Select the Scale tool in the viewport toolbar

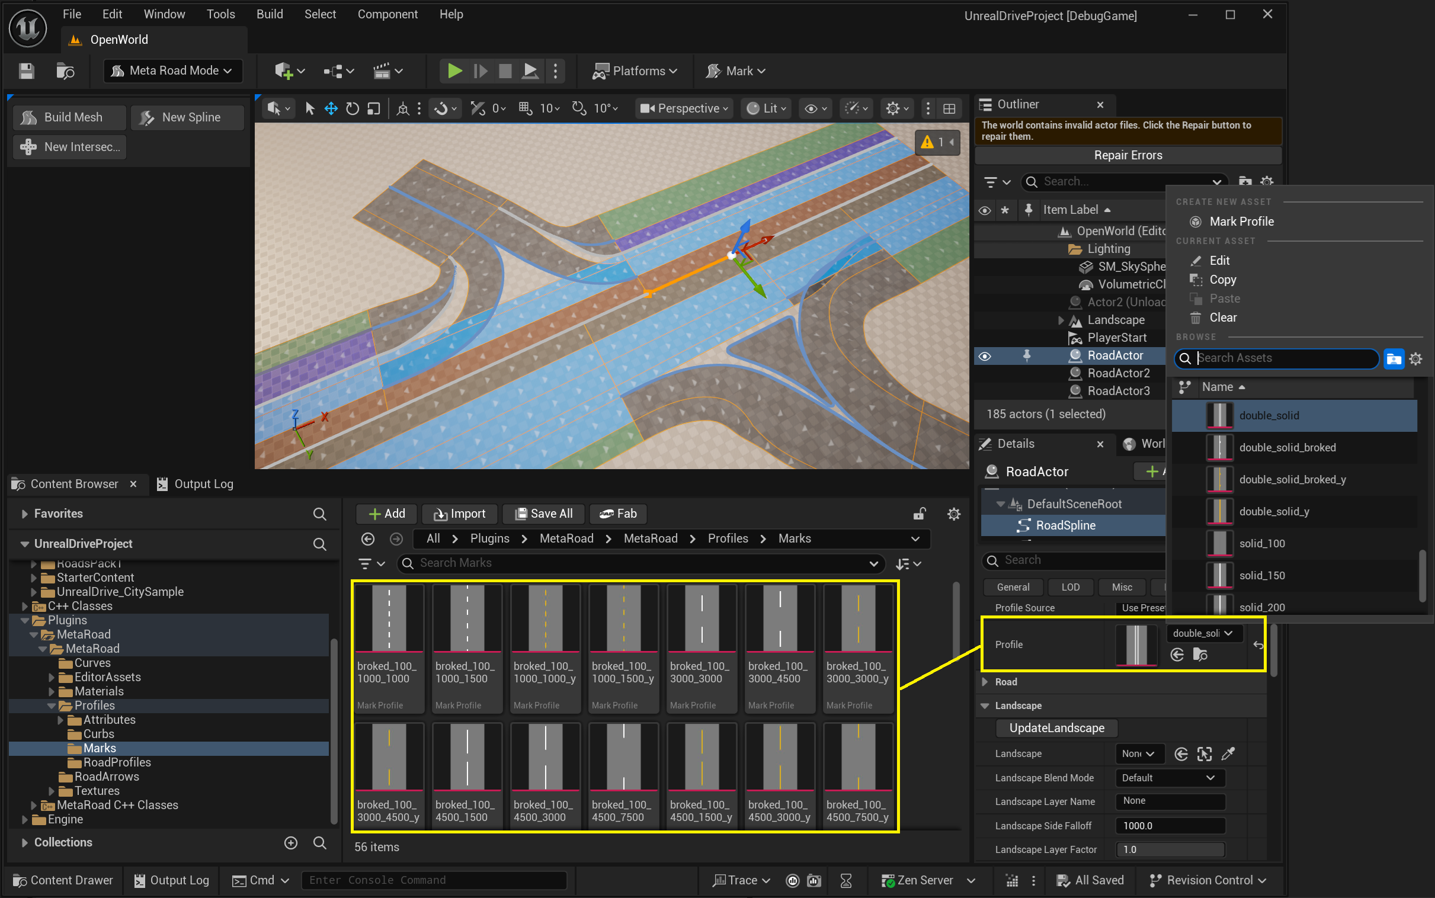coord(374,108)
